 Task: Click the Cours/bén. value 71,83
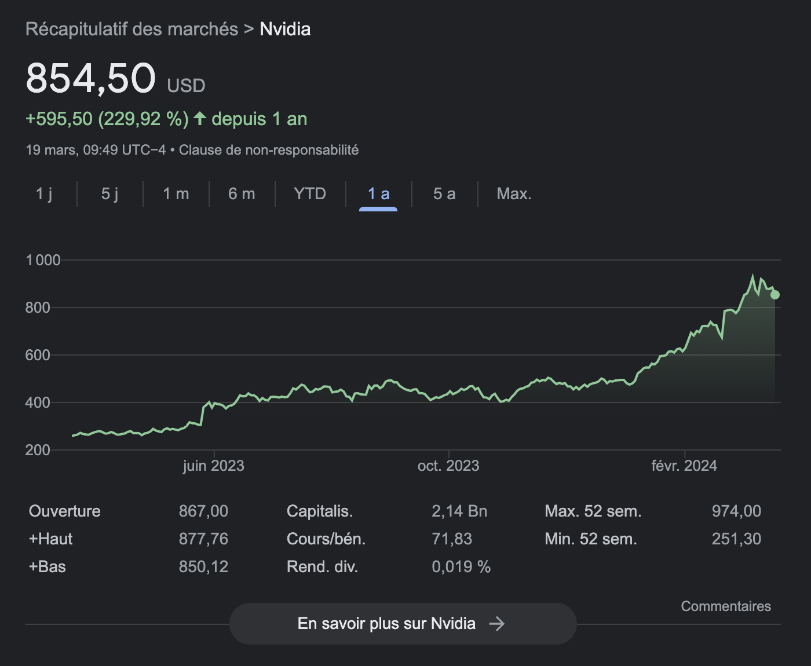[452, 539]
